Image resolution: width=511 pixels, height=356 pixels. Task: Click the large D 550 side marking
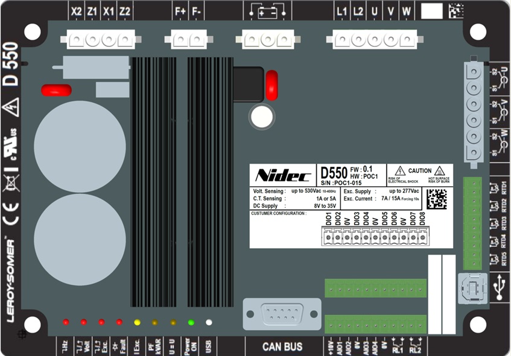11,64
